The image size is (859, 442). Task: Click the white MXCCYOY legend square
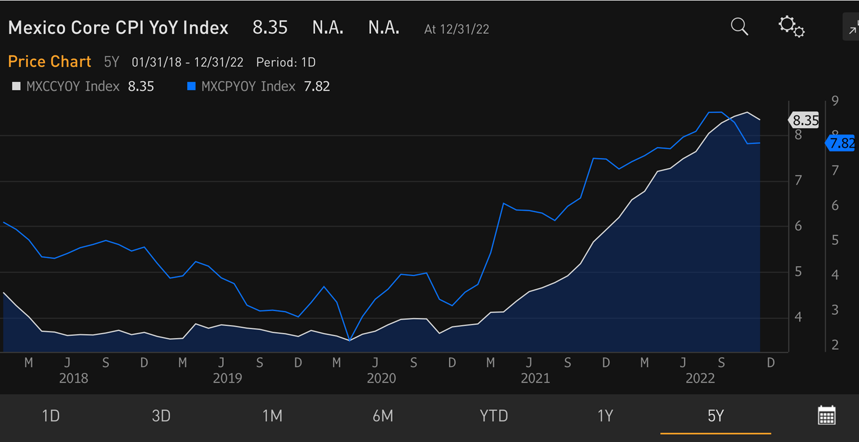pos(16,87)
